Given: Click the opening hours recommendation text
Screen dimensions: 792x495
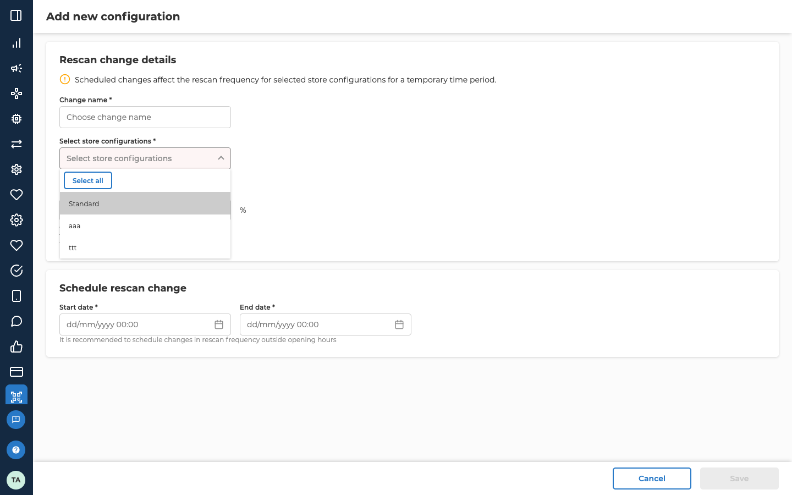Looking at the screenshot, I should pyautogui.click(x=198, y=340).
